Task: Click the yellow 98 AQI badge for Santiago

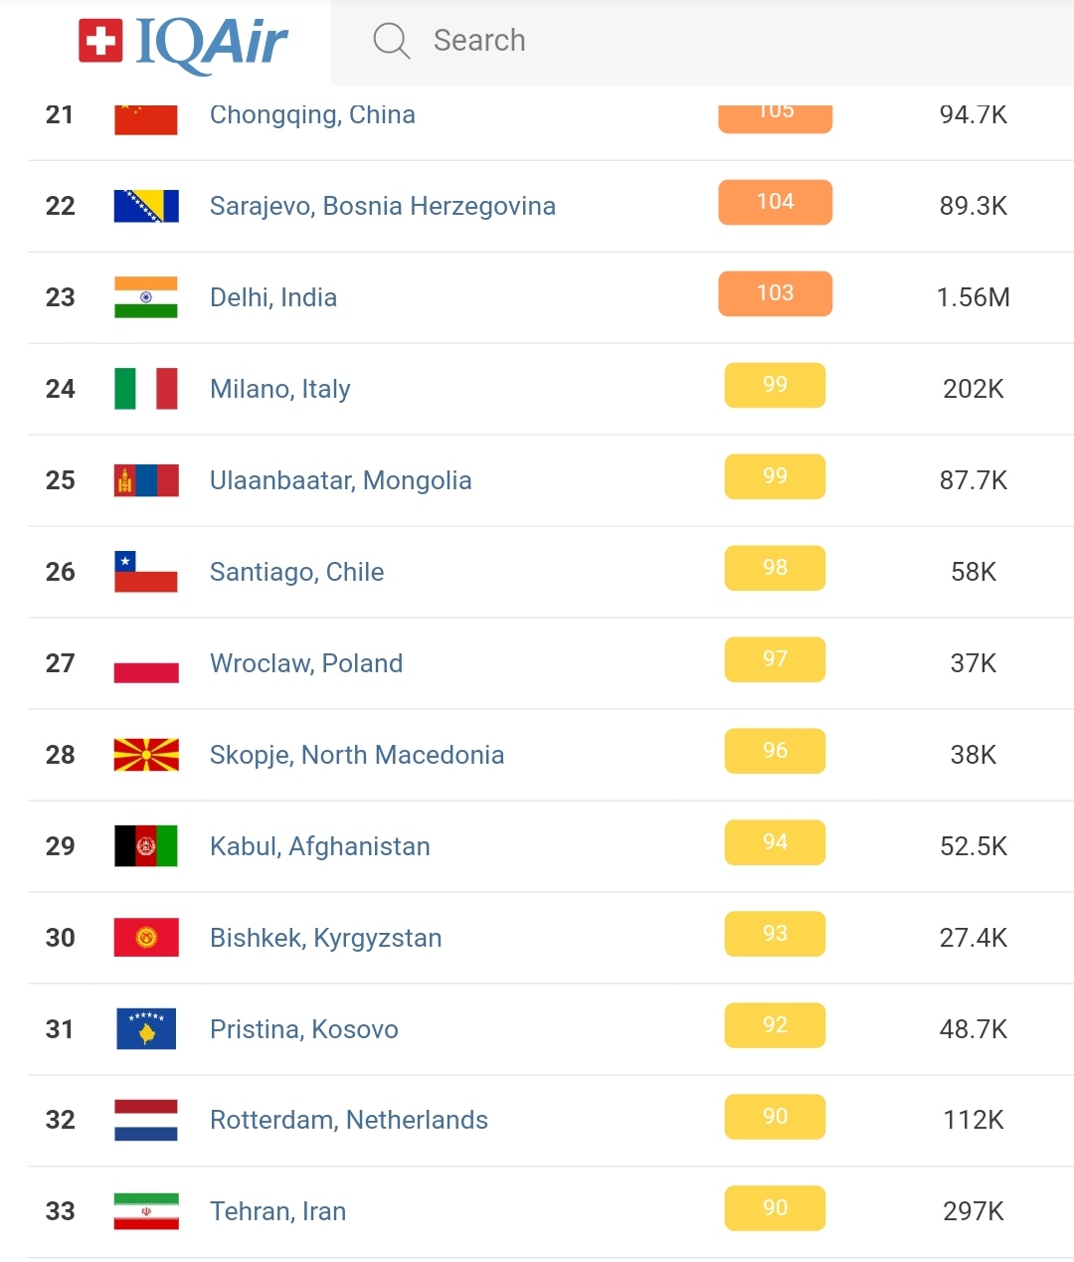Action: click(x=775, y=568)
